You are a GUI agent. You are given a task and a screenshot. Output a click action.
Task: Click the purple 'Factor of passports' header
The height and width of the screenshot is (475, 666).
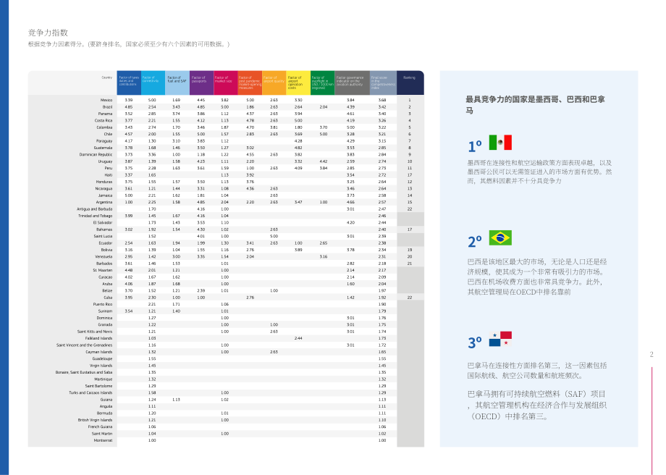[201, 83]
